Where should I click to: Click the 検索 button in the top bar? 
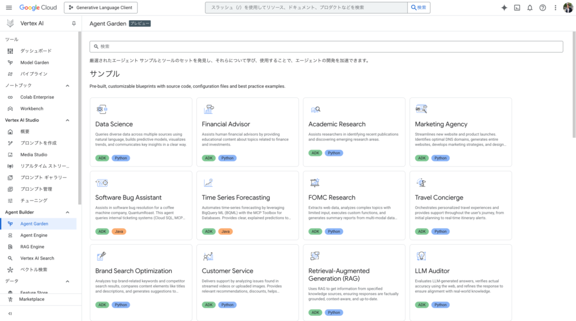[419, 7]
